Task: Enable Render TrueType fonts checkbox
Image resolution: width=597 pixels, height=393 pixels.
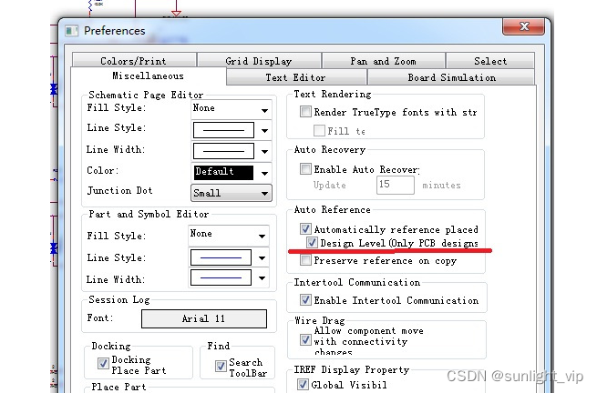Action: tap(305, 112)
